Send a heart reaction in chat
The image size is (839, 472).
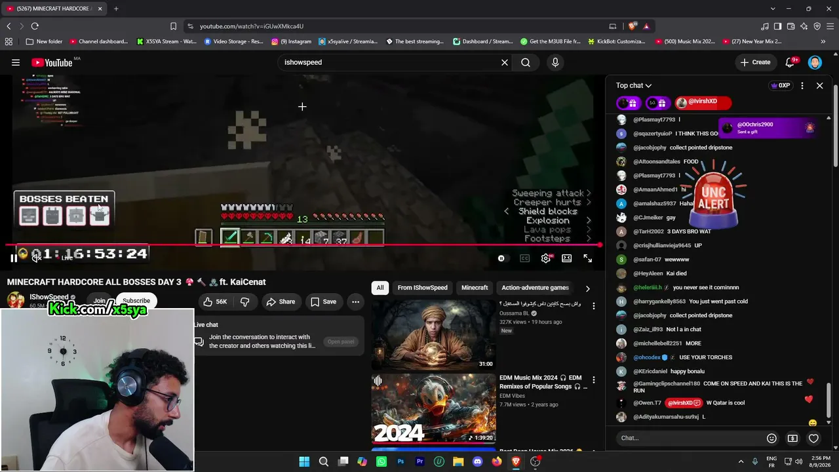(813, 438)
